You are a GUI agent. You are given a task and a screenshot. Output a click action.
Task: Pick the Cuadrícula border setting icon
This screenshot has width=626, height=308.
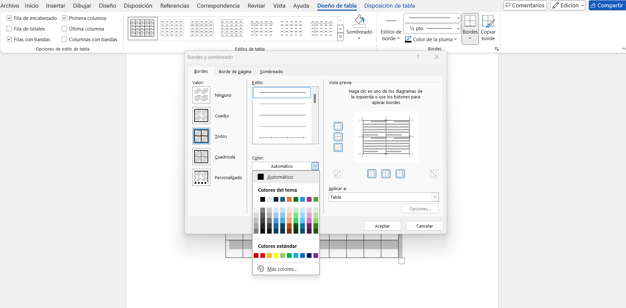(x=201, y=157)
